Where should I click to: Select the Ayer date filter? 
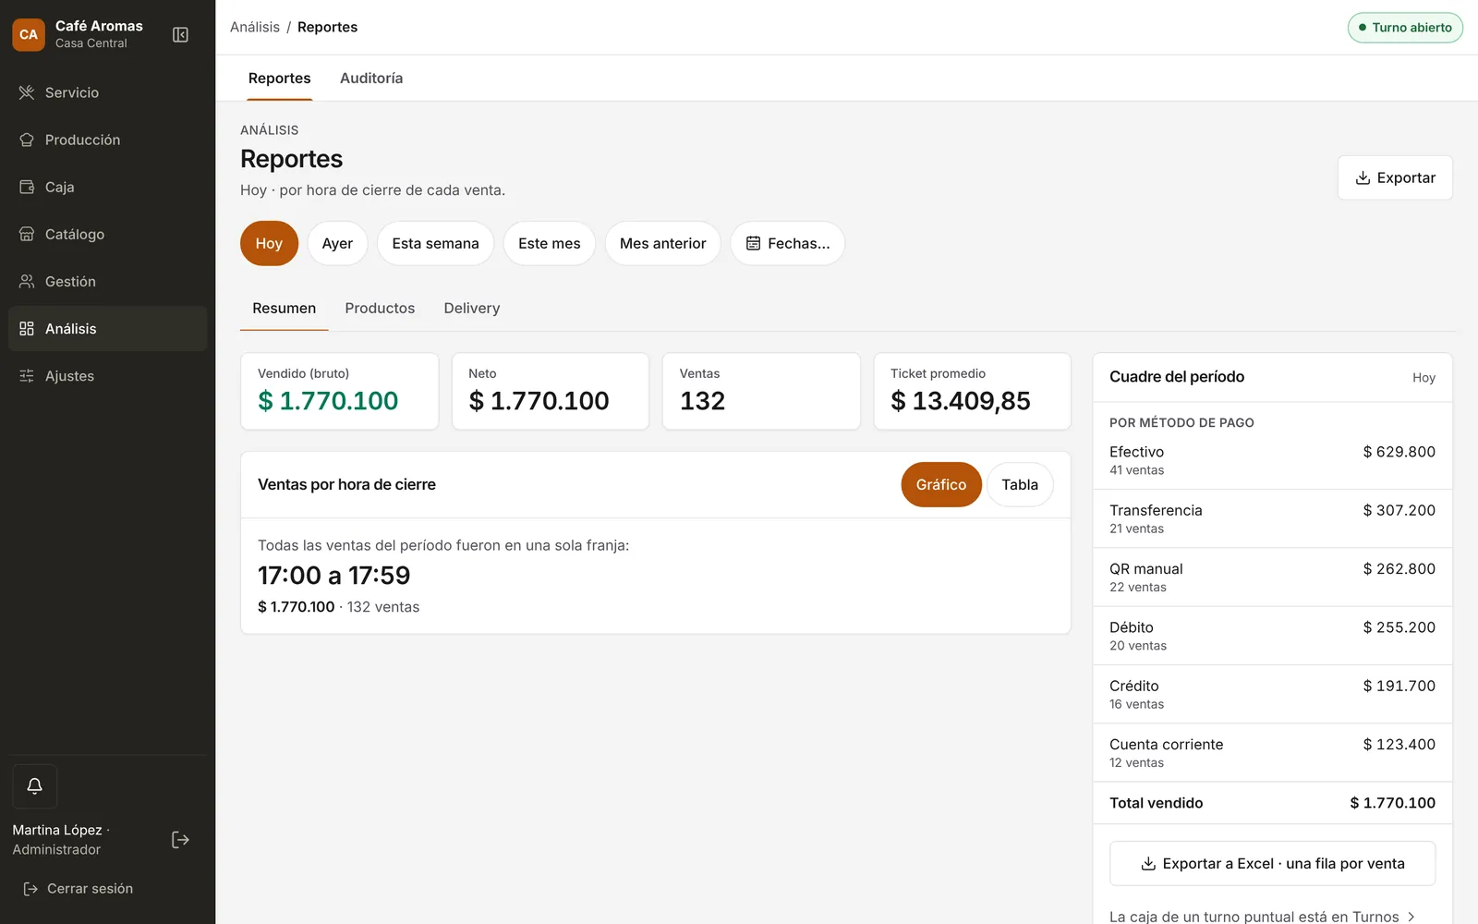(337, 243)
